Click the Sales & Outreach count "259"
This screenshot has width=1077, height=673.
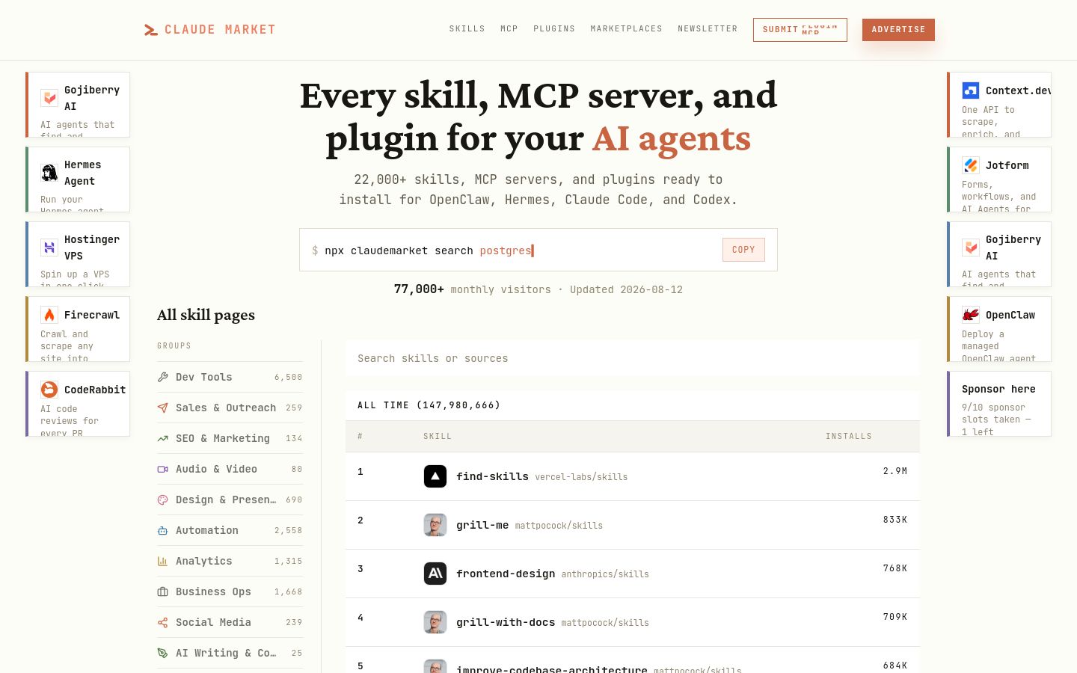[294, 408]
